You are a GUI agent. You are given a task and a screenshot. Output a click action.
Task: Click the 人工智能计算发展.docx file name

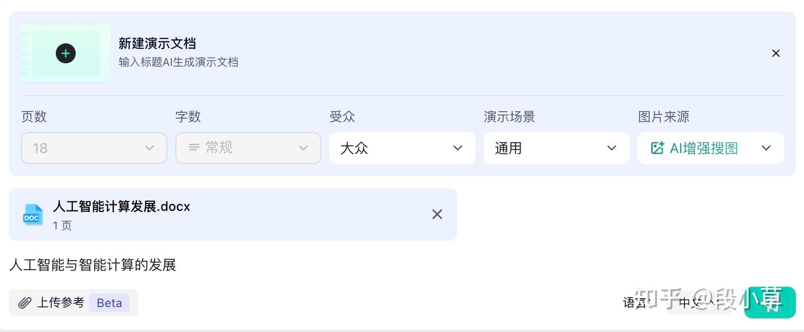pyautogui.click(x=122, y=206)
